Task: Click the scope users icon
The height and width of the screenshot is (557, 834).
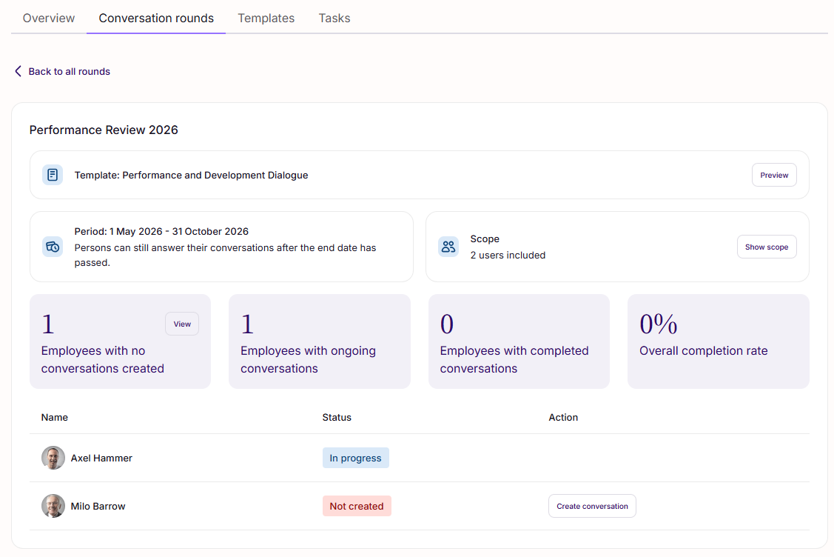Action: tap(448, 247)
